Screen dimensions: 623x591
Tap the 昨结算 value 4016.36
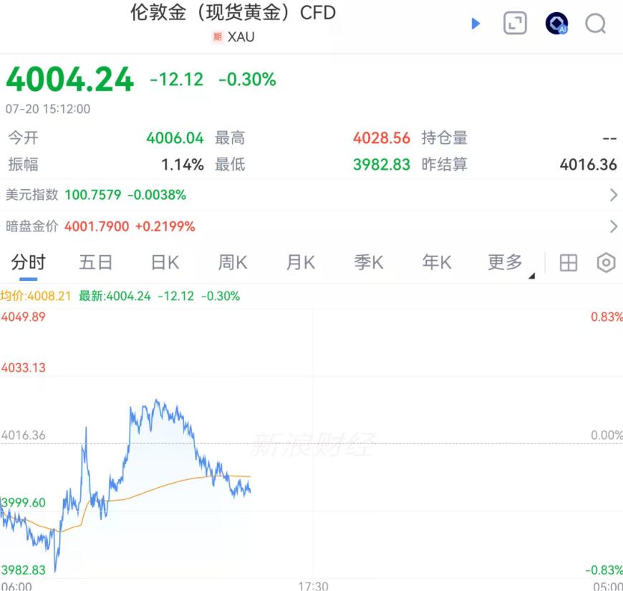[x=588, y=165]
